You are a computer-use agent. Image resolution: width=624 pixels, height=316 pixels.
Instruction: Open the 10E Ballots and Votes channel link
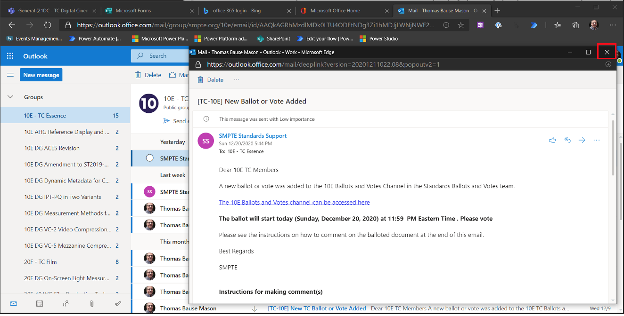(294, 202)
